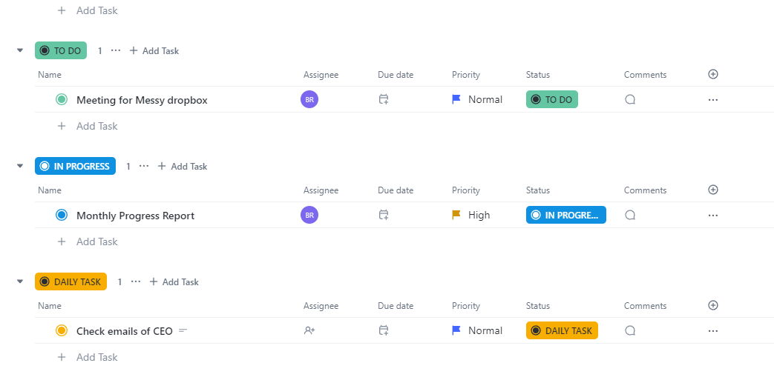Open the IN PROGRESS group more options menu
This screenshot has height=380, width=774.
tap(144, 166)
